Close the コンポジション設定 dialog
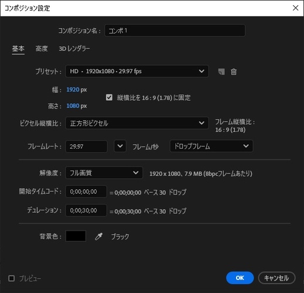Image resolution: width=304 pixels, height=293 pixels. point(296,8)
